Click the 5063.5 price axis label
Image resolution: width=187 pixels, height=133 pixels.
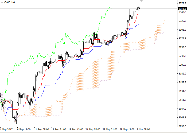click(182, 118)
